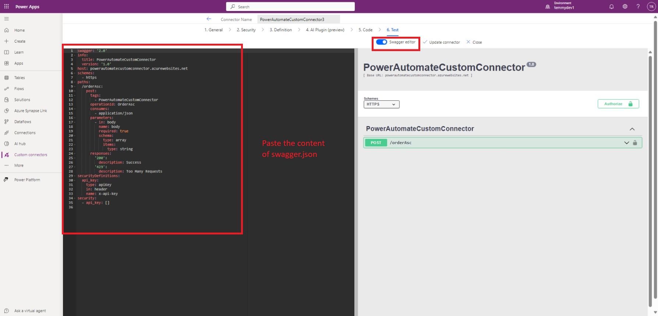
Task: Open notifications bell icon
Action: (612, 7)
